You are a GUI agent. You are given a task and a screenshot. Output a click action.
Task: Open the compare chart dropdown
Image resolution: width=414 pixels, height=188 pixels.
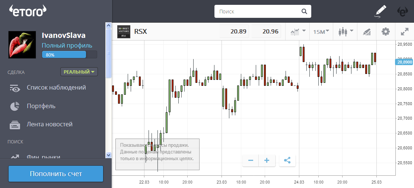(x=298, y=32)
